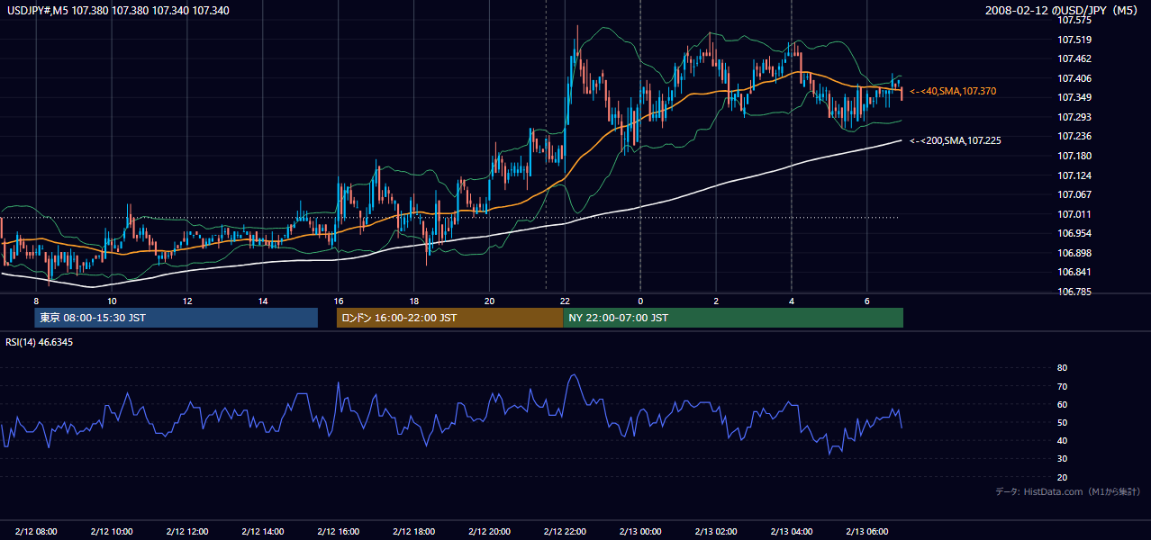Click the 2/13 04:00 date label
1151x540 pixels.
[792, 531]
